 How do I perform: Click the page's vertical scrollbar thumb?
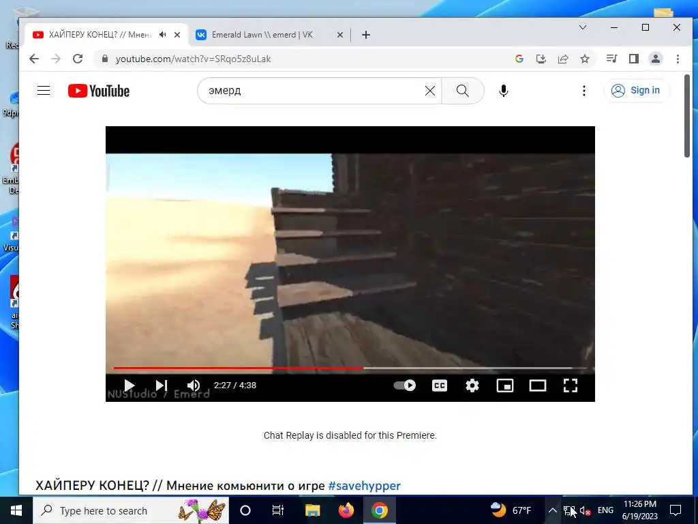click(x=687, y=116)
